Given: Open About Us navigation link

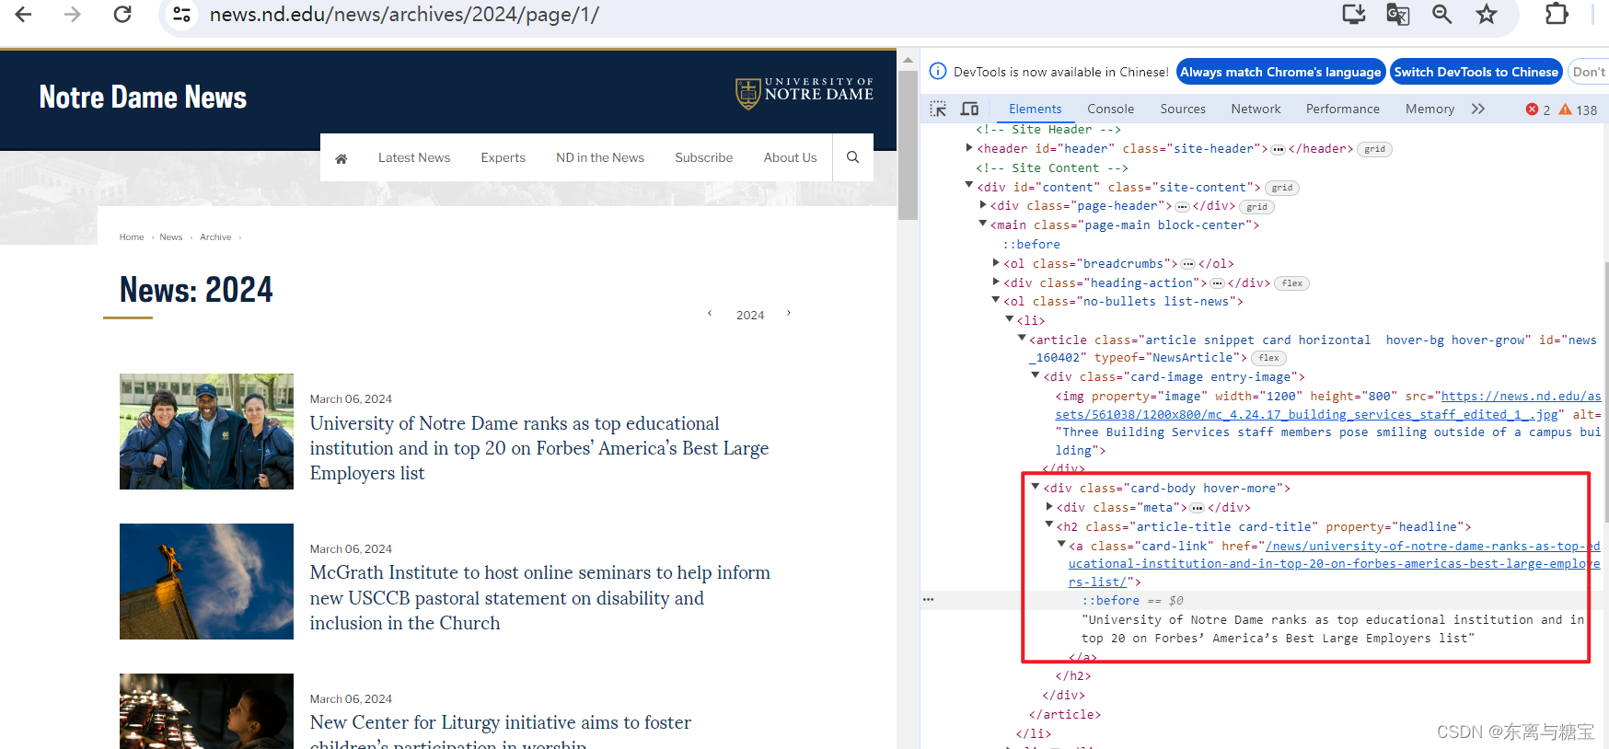Looking at the screenshot, I should [x=790, y=157].
